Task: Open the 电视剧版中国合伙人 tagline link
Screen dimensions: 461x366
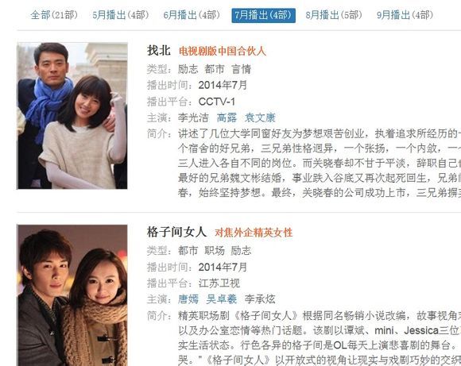Action: click(223, 51)
